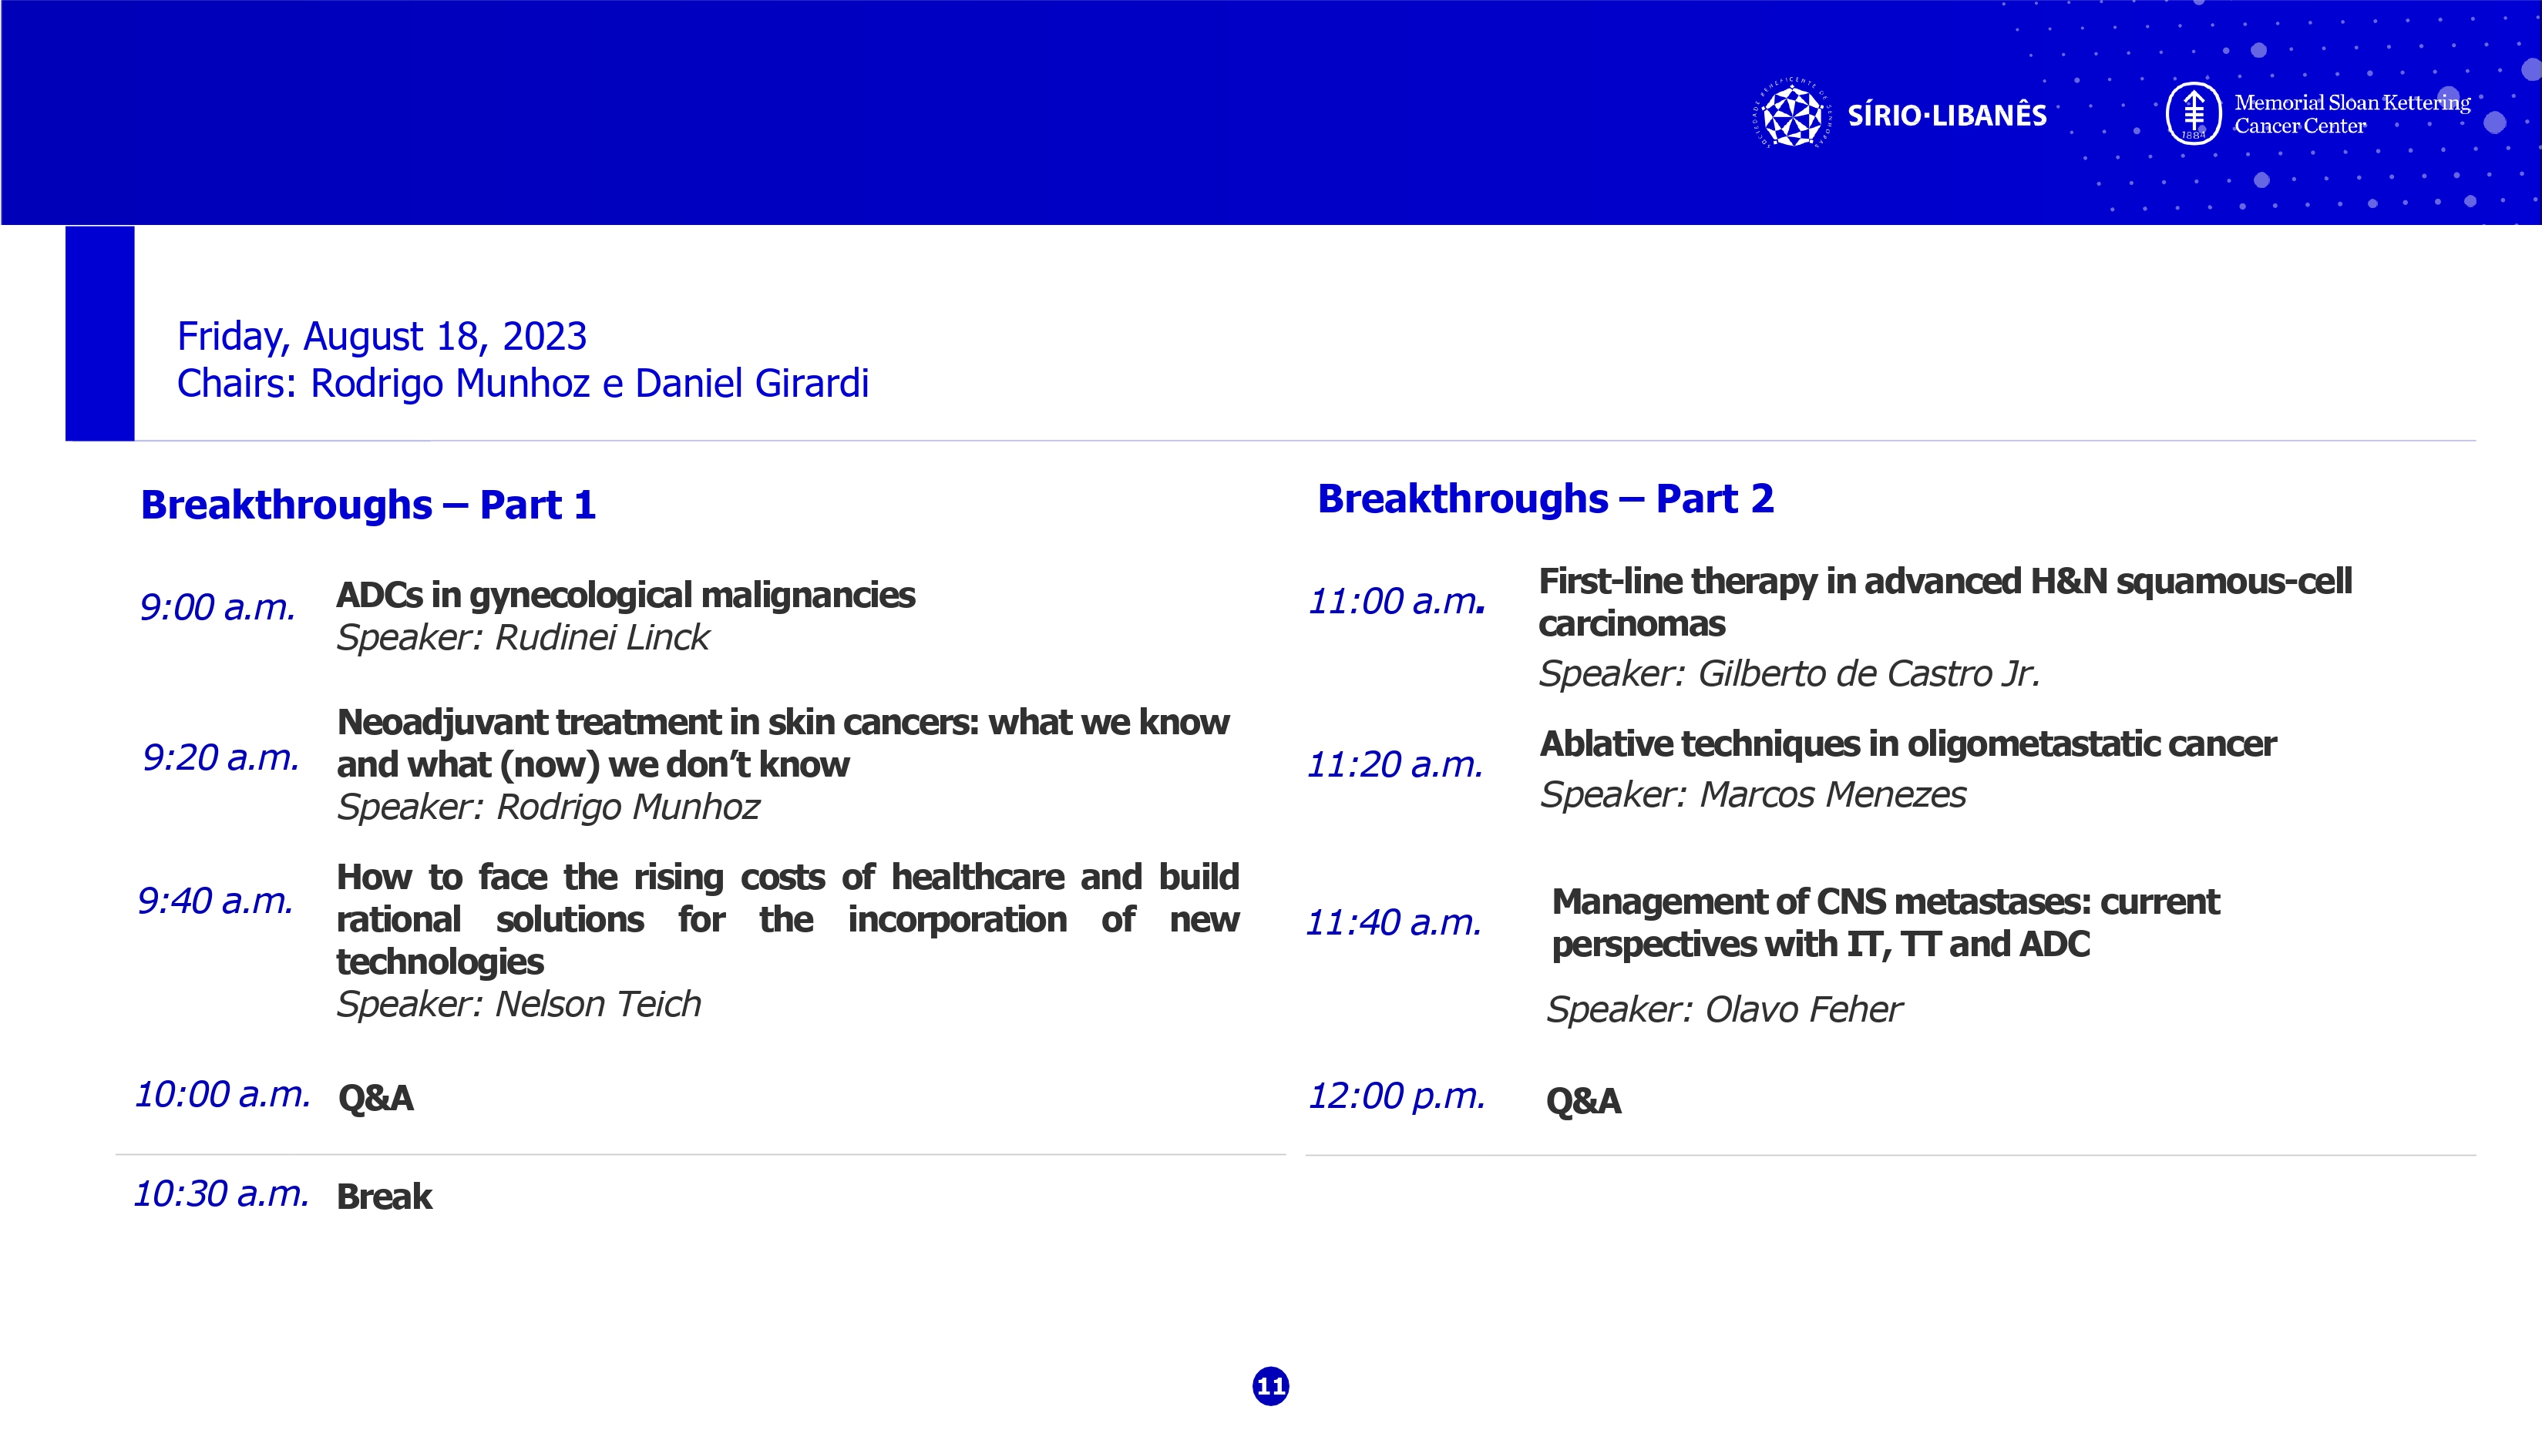This screenshot has width=2542, height=1430.
Task: Click 'Speaker: Olavo Feher' line
Action: 1724,1009
